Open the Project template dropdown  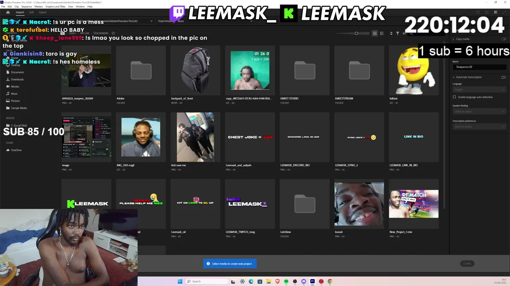pos(215,21)
